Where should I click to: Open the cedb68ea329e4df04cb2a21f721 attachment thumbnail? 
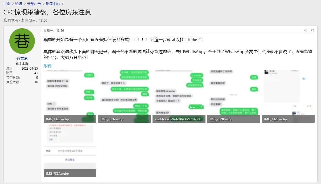(179, 96)
